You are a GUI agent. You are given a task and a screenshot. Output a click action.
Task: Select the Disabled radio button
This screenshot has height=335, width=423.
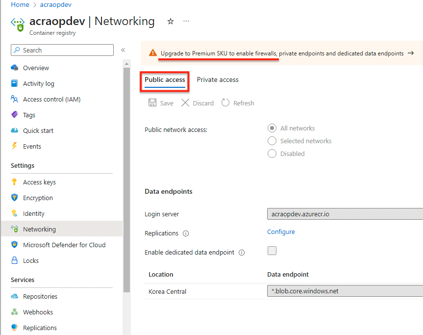(x=272, y=154)
